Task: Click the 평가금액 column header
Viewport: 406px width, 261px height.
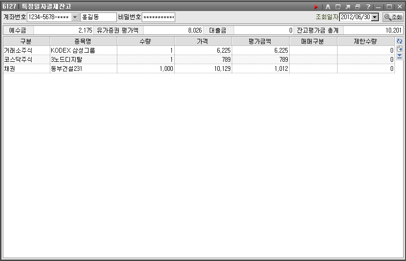Action: tap(260, 42)
